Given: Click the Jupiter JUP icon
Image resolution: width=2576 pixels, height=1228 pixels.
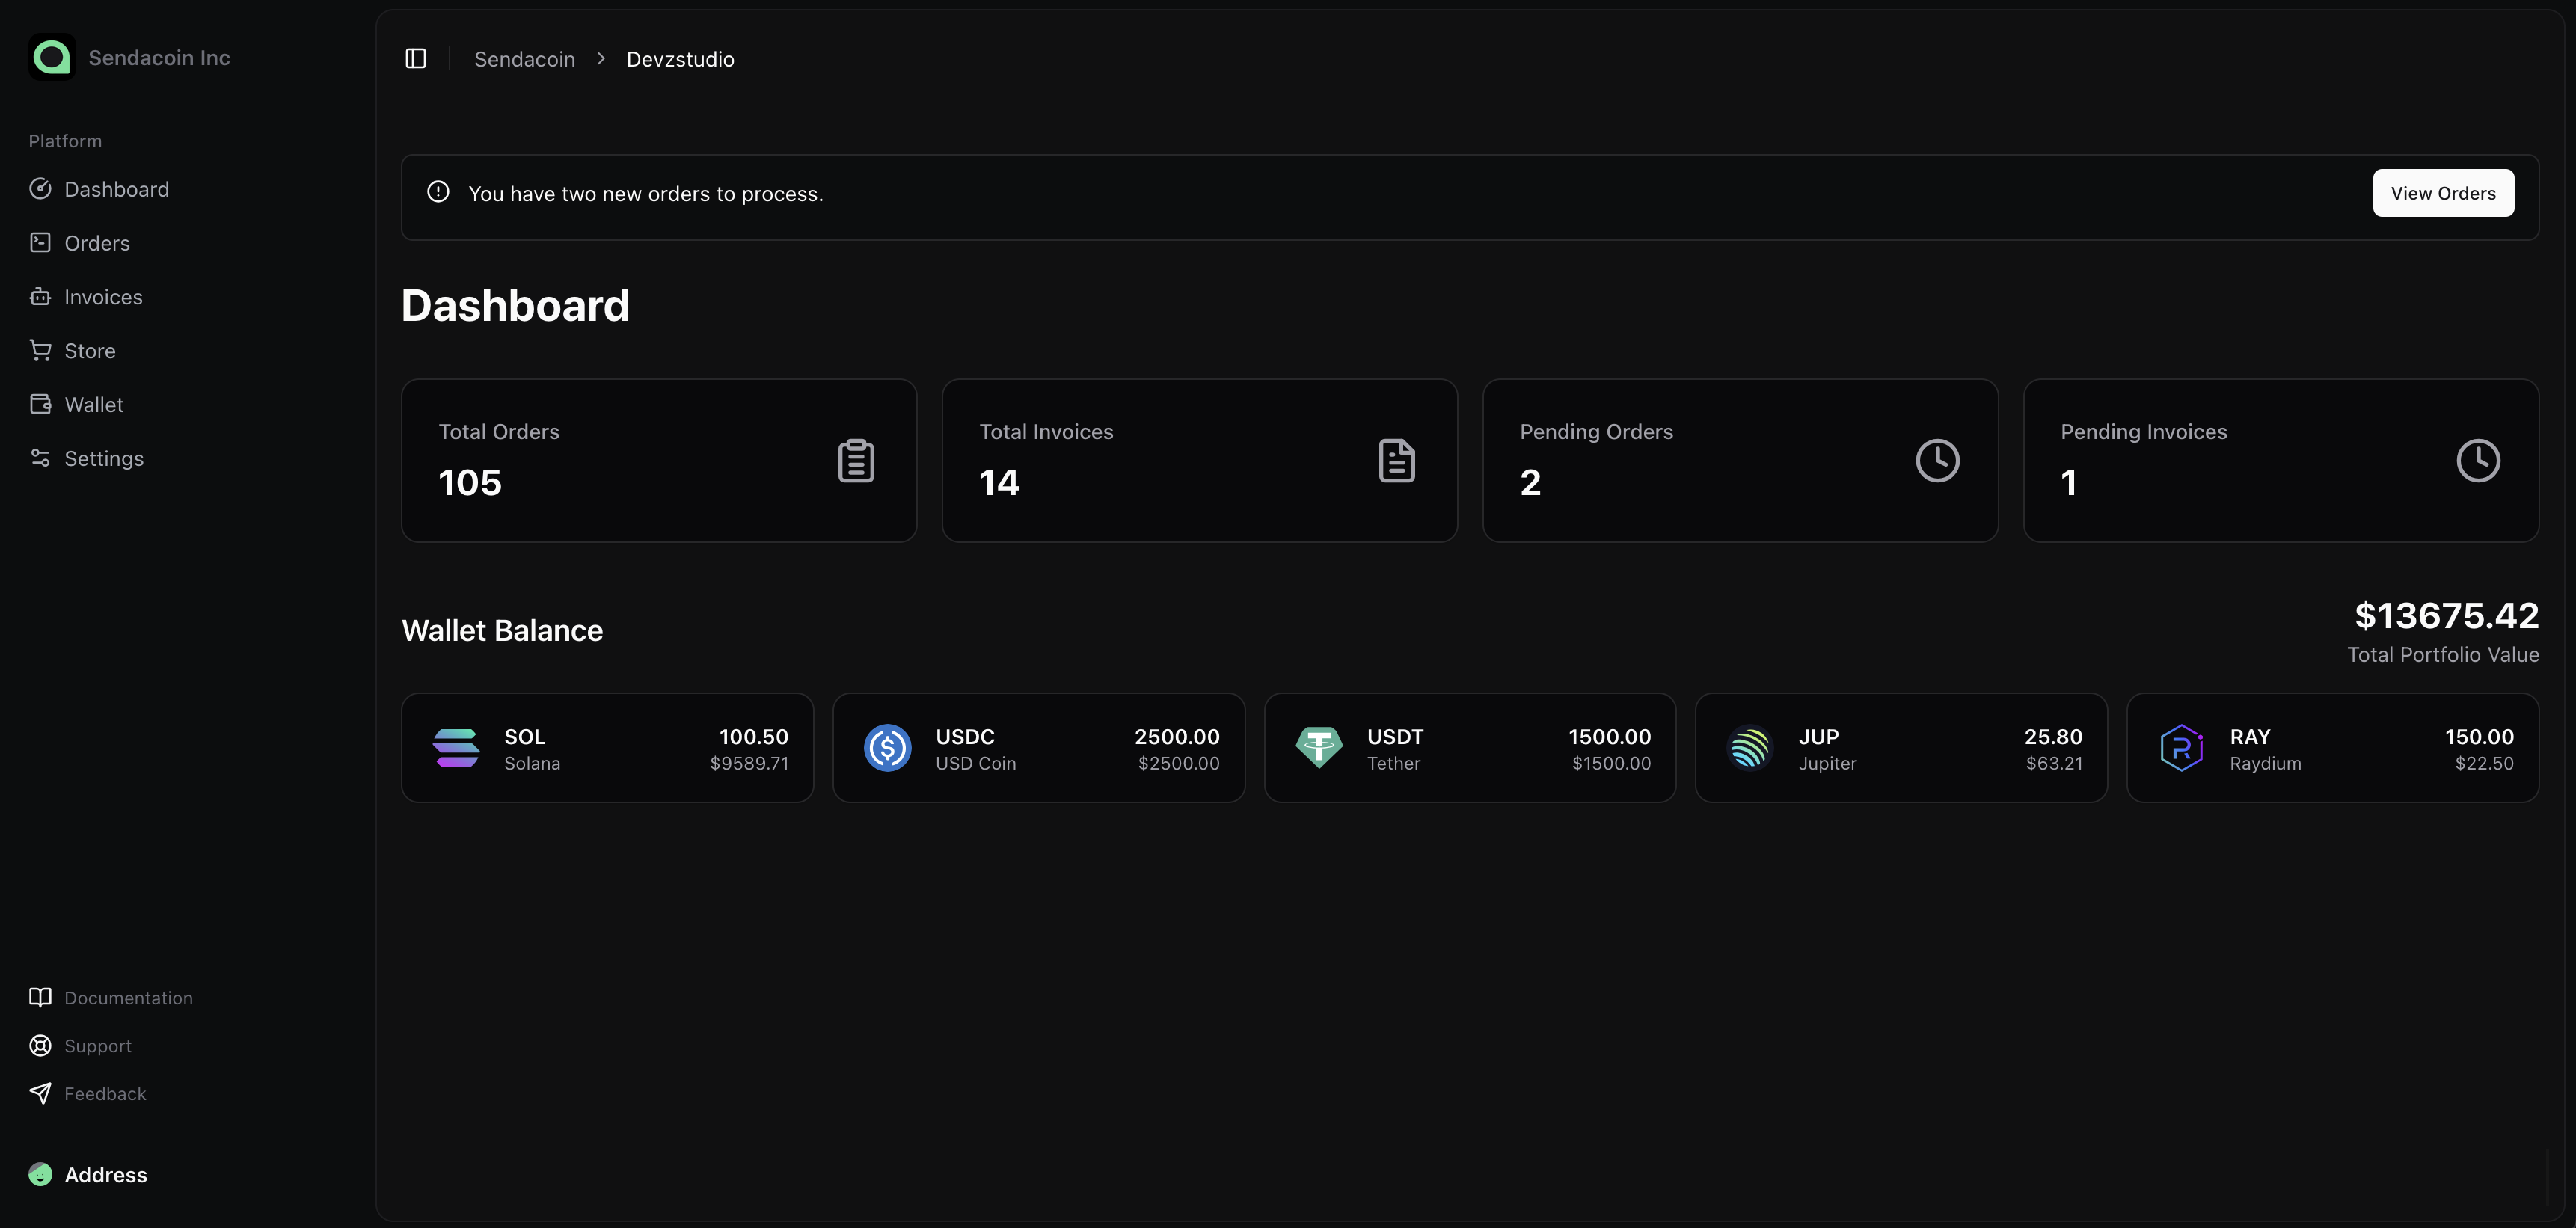Looking at the screenshot, I should click(x=1750, y=748).
